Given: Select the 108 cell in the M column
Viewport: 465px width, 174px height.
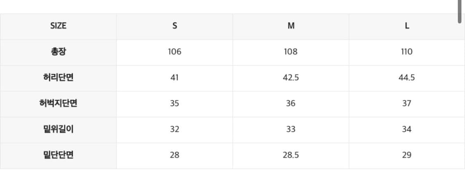Looking at the screenshot, I should coord(291,52).
